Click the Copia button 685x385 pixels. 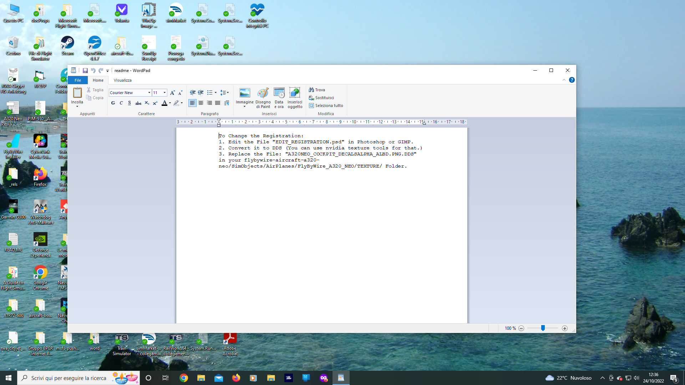[95, 98]
